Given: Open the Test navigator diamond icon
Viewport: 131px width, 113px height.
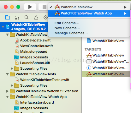Looking at the screenshot, I should point(45,17).
